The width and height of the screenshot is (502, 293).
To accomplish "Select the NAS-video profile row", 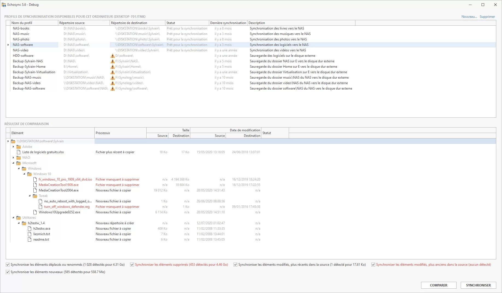I will 33,50.
